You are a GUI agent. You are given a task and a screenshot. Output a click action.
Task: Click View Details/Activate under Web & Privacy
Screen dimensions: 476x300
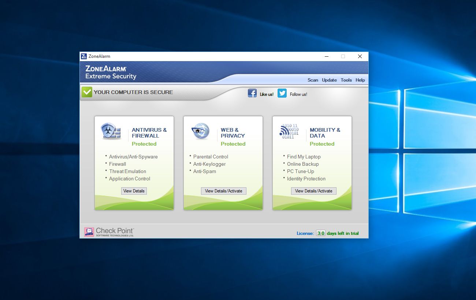(x=224, y=191)
